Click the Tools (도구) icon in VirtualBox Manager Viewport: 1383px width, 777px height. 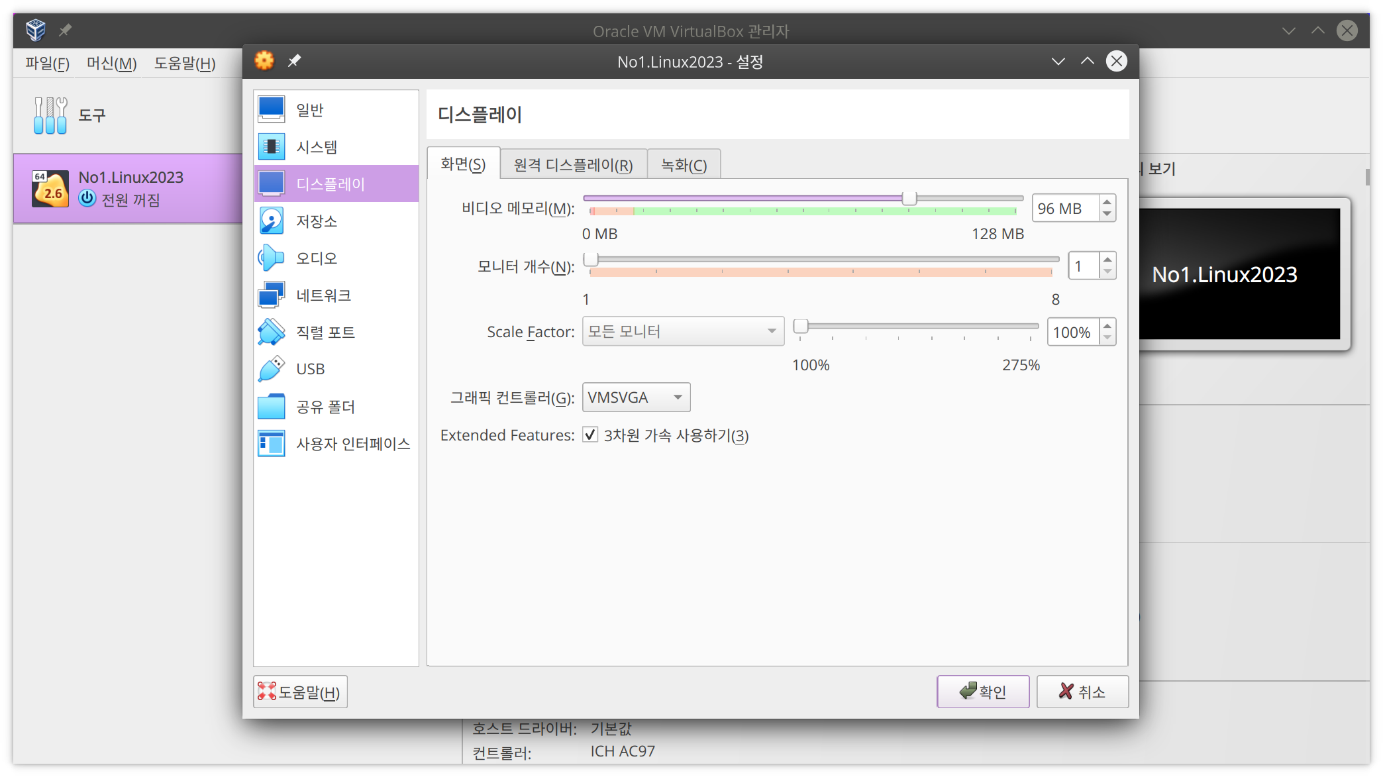click(x=50, y=115)
